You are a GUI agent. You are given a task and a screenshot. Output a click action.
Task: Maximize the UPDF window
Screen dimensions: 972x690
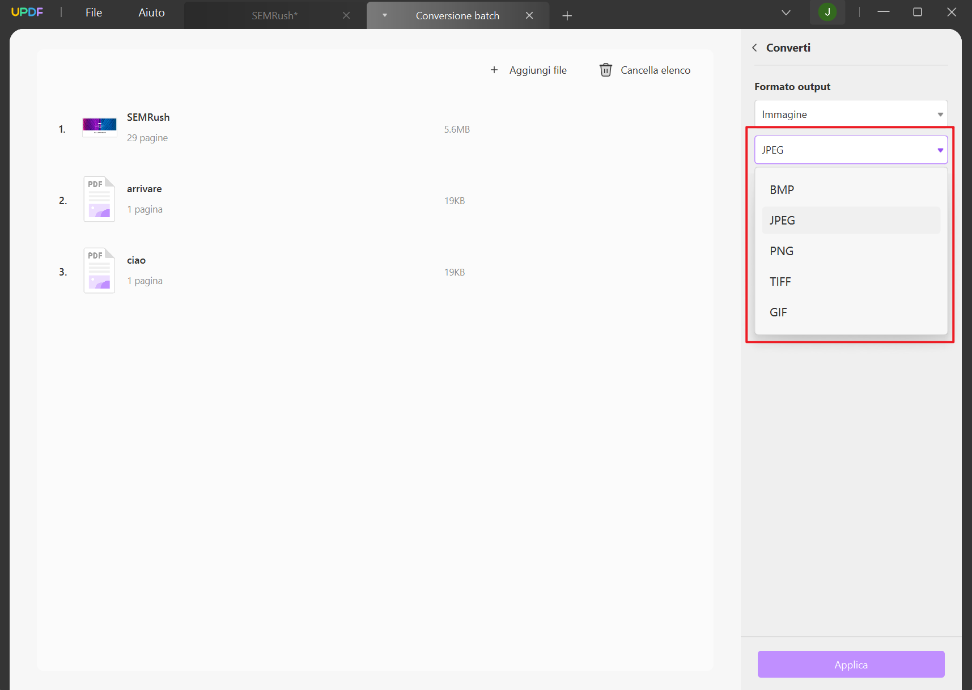pos(918,12)
